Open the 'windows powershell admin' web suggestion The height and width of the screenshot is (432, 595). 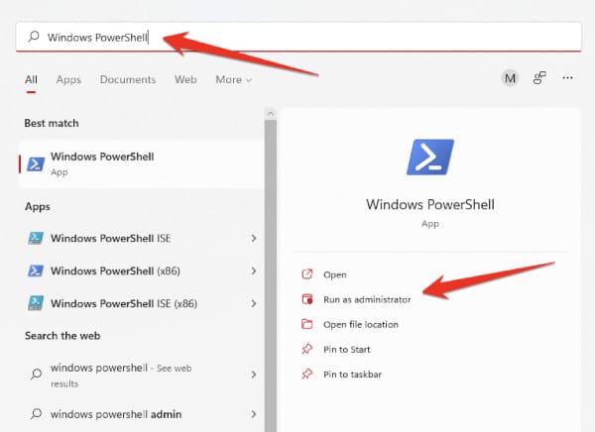pos(141,414)
